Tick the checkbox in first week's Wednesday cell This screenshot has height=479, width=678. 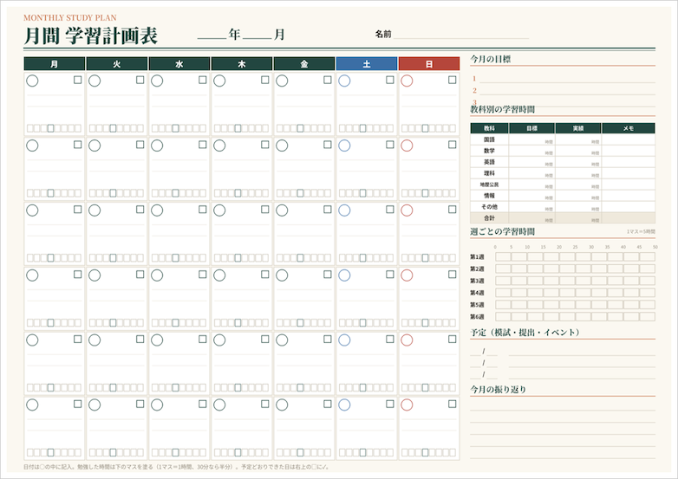click(202, 80)
